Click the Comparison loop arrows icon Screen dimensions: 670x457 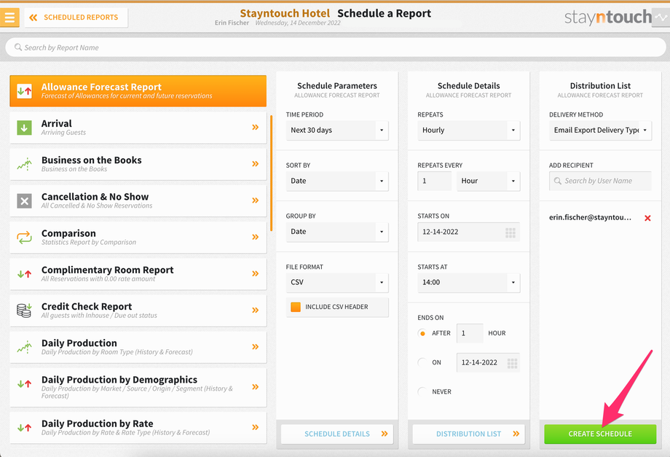24,238
